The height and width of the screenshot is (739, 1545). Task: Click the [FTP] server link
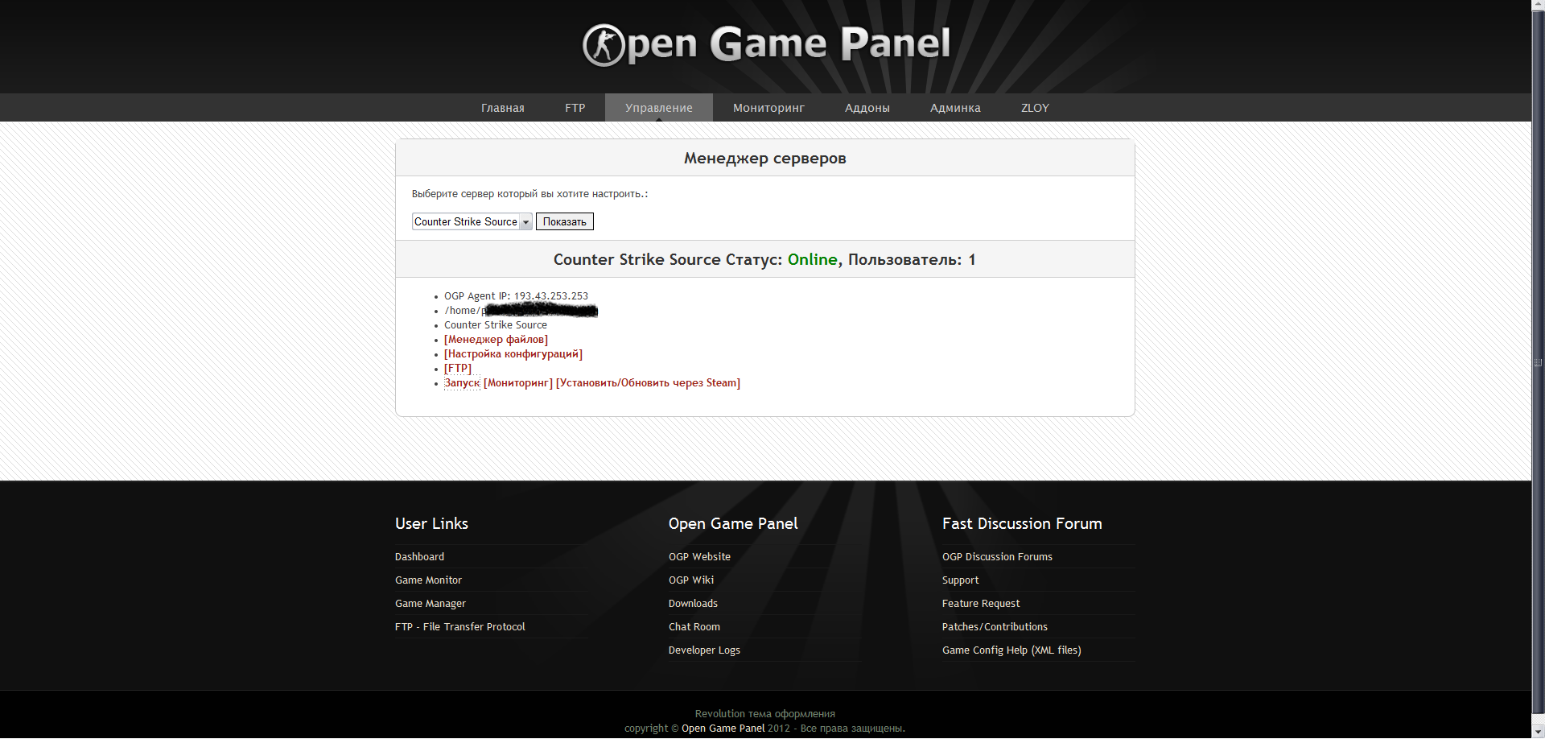tap(458, 369)
